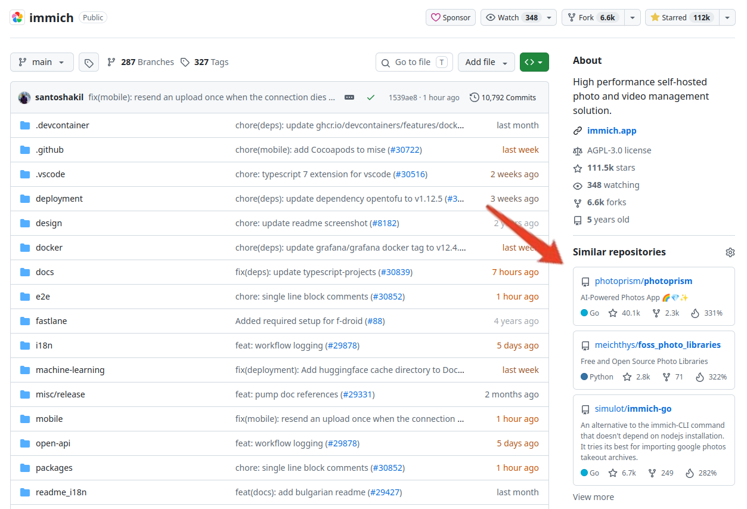Image resolution: width=747 pixels, height=509 pixels.
Task: Click the immich-go 249 forks count
Action: click(661, 473)
